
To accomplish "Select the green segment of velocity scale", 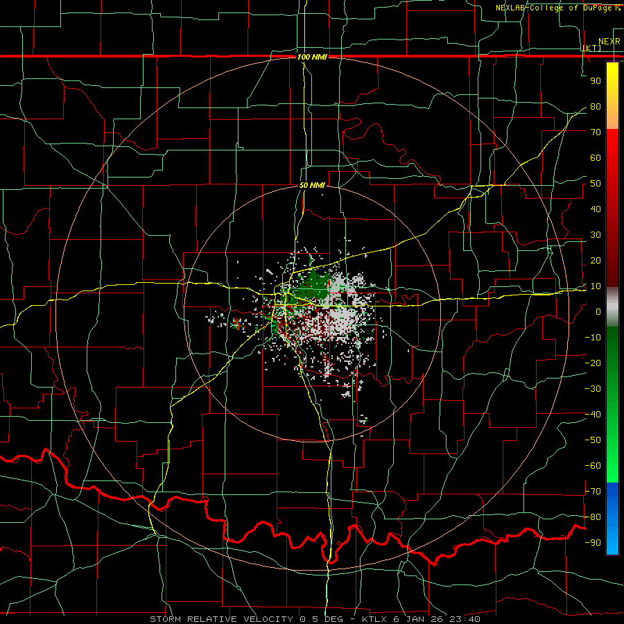I will 612,405.
